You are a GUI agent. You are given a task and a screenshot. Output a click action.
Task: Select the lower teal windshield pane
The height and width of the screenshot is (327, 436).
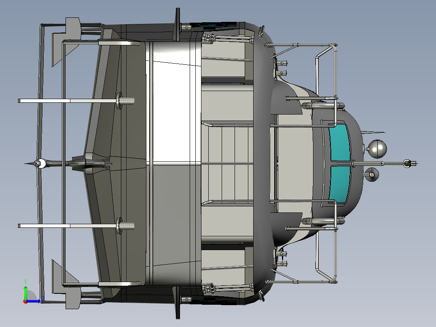340,183
